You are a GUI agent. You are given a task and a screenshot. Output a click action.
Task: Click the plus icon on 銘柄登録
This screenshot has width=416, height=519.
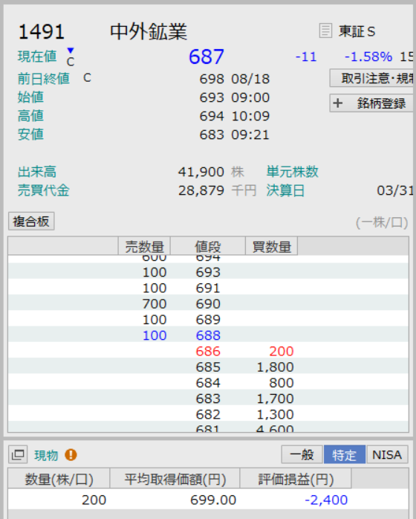coord(337,103)
